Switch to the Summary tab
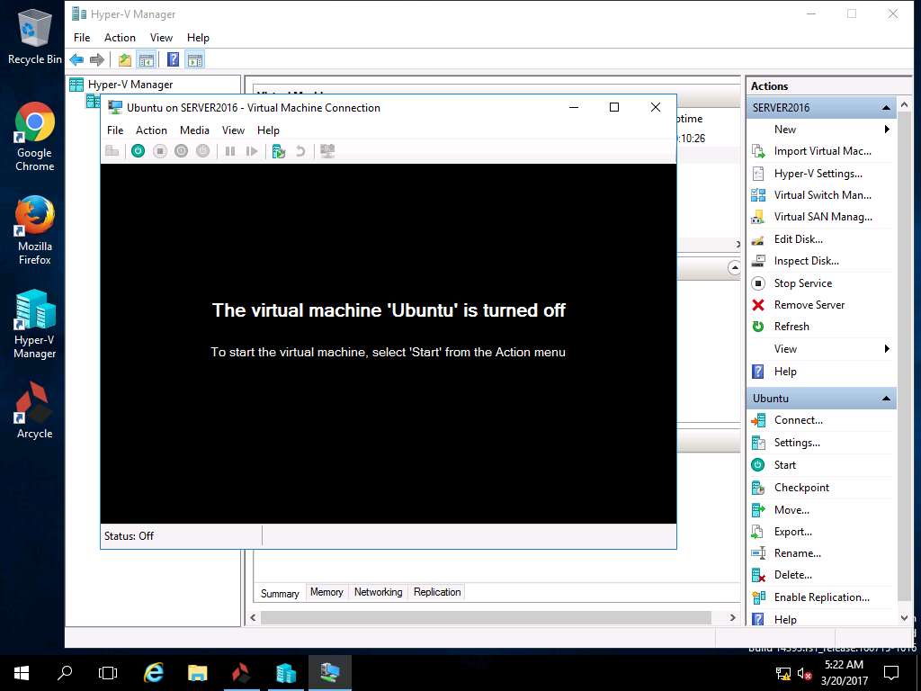Image resolution: width=921 pixels, height=691 pixels. click(x=280, y=593)
